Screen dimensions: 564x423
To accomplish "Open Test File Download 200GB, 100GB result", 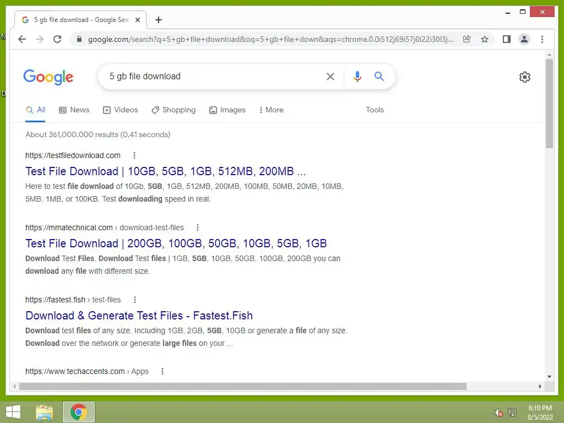I will (176, 243).
